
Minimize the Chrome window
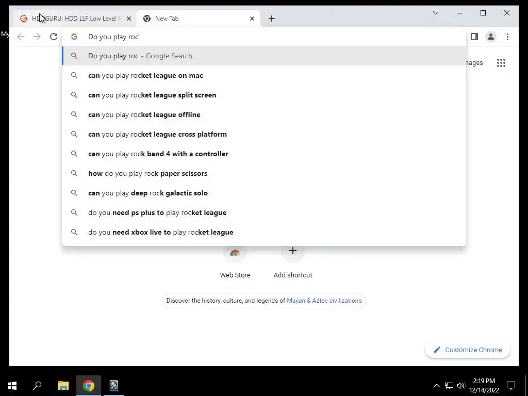click(459, 13)
